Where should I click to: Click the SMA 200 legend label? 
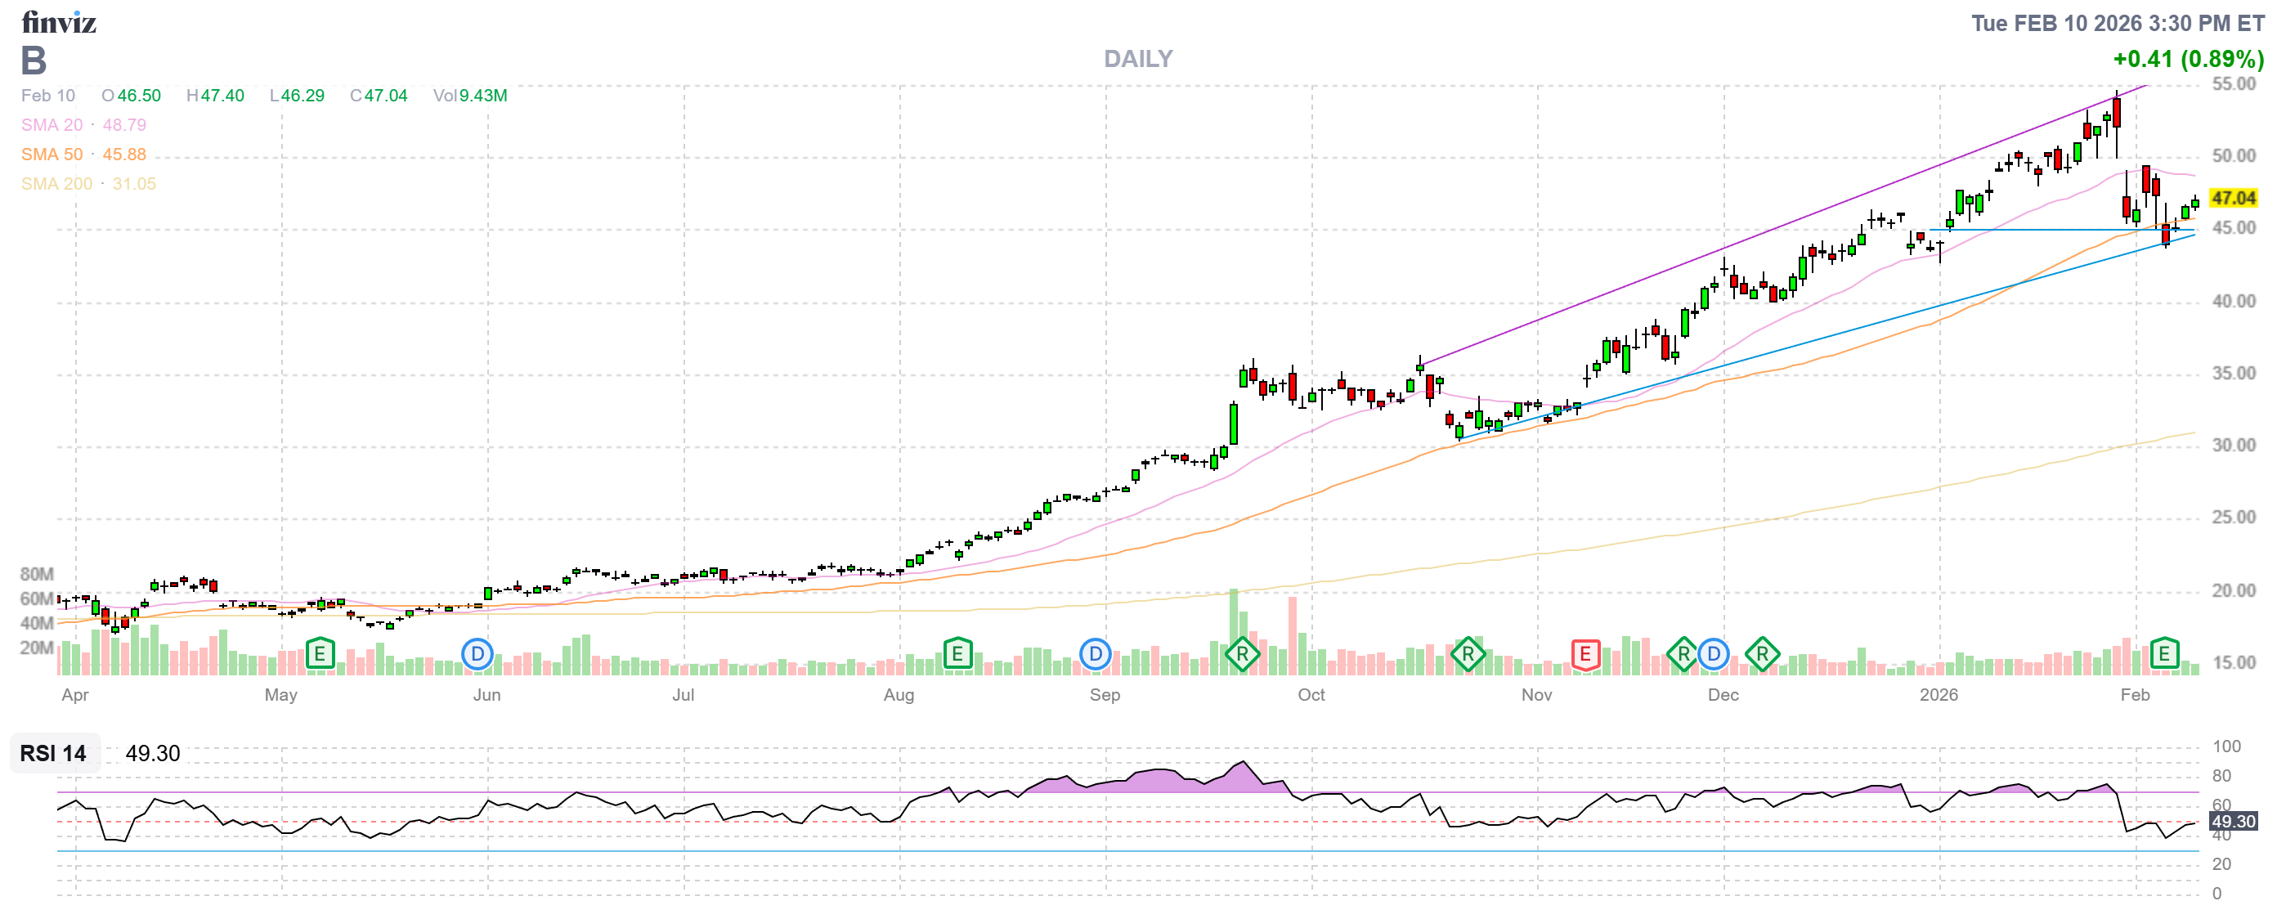(56, 184)
